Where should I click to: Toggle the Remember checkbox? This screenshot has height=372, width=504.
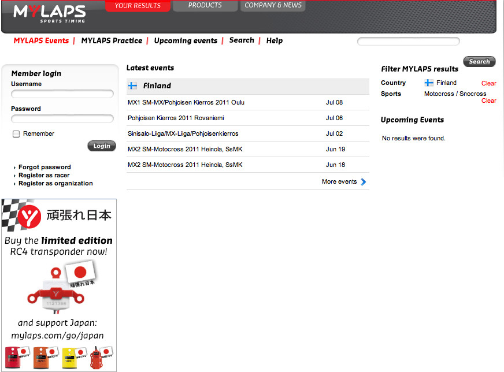[x=16, y=134]
